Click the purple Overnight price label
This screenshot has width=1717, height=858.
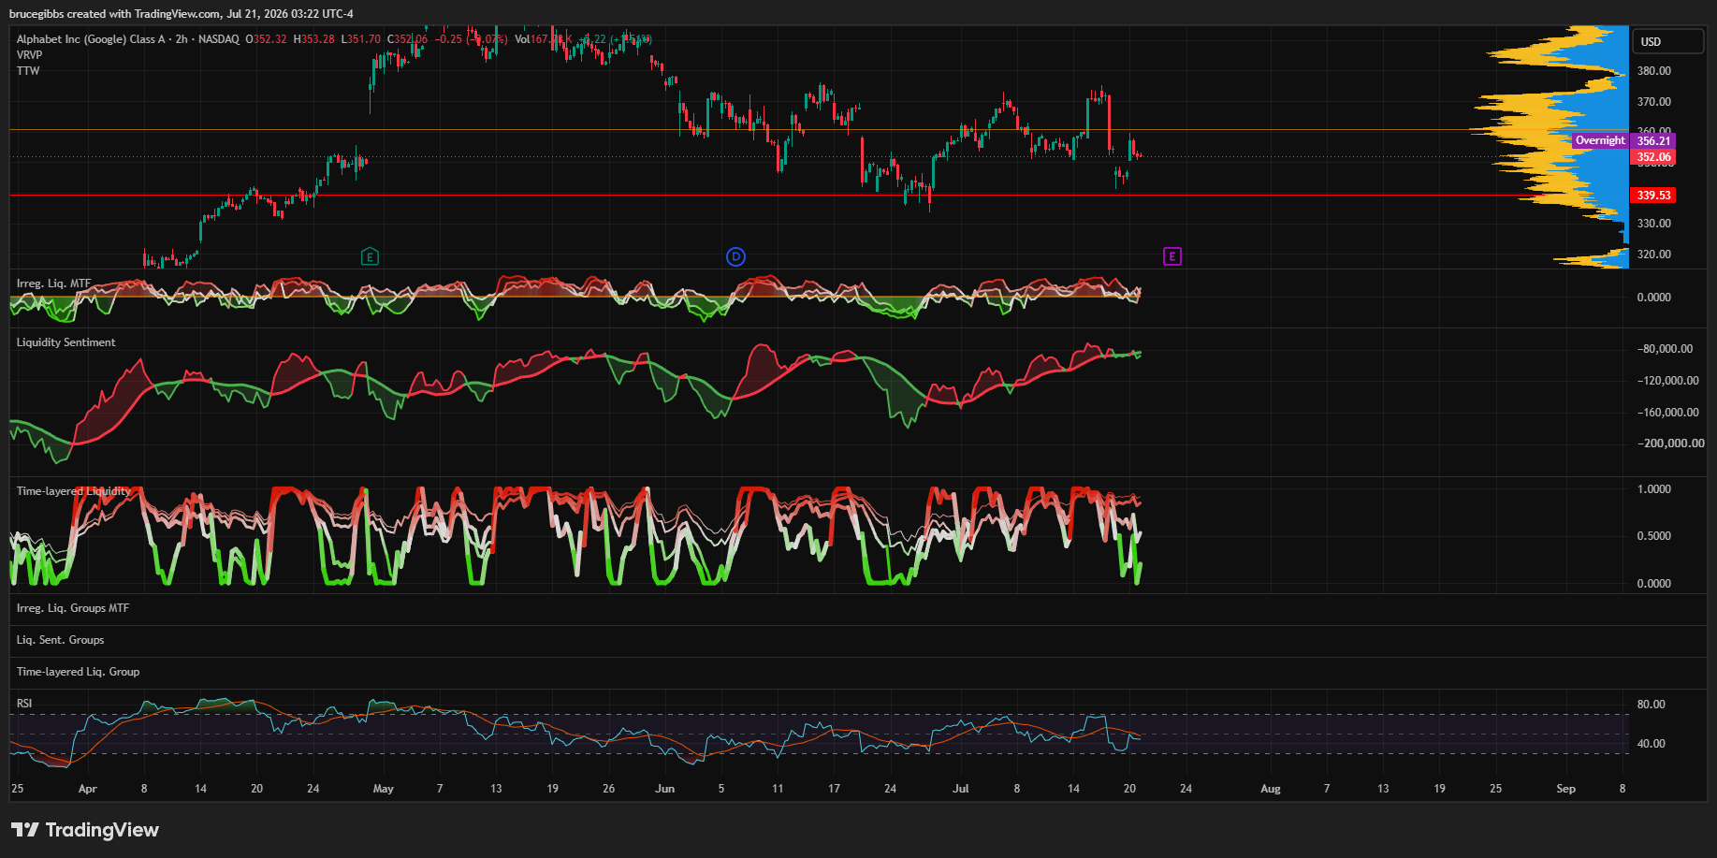(1600, 140)
